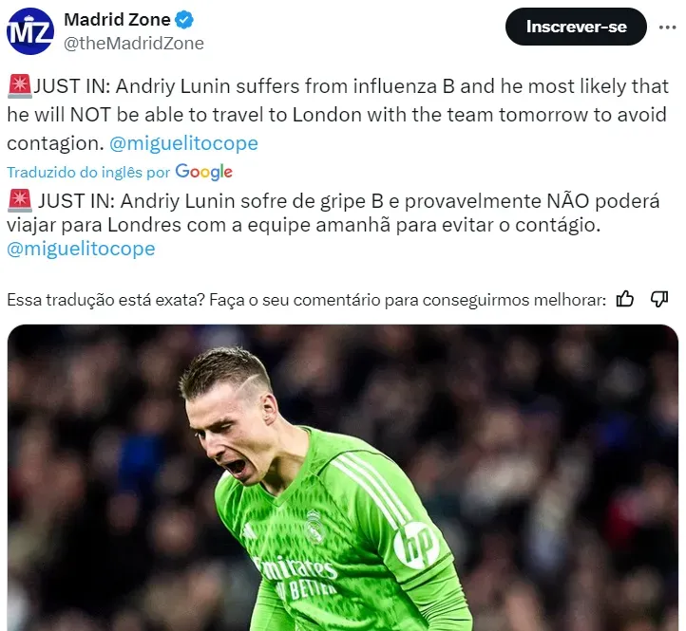Click the thumbs down translation feedback icon
Image resolution: width=686 pixels, height=631 pixels.
coord(658,299)
